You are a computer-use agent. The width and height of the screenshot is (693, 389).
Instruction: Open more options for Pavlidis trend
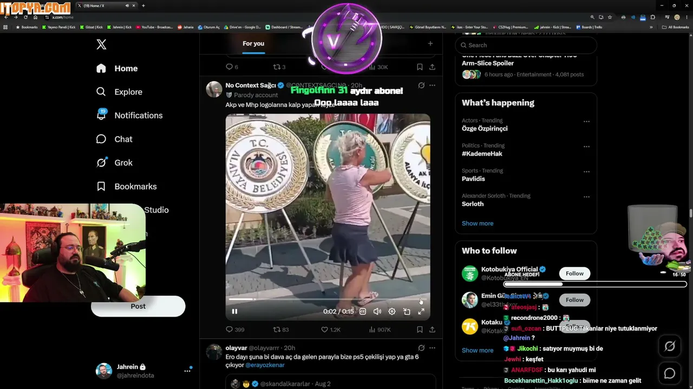tap(586, 172)
